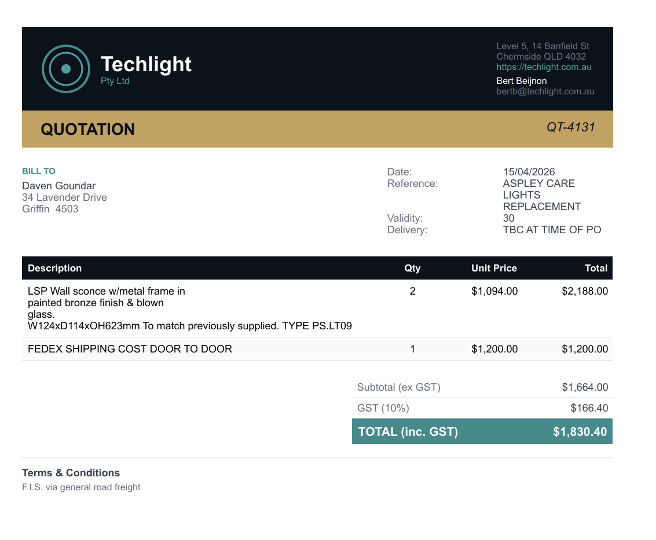Select the date value 15/04/2026

(x=529, y=172)
